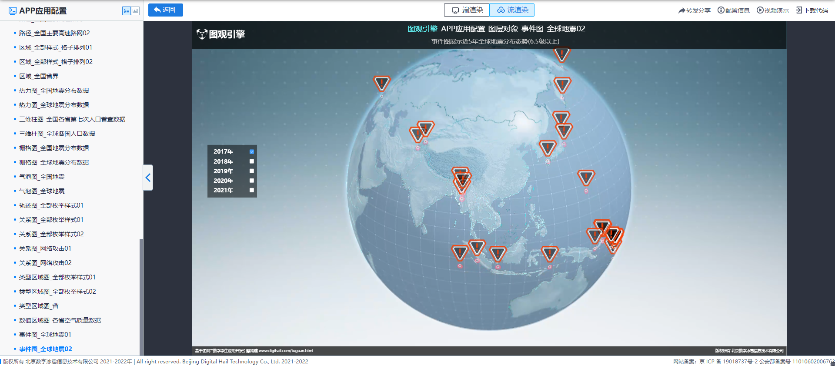Screen dimensions: 835x366
Task: Click the 图观引擎 logo in map header
Action: tap(221, 34)
